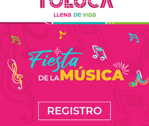
Task: Click the yellow MÚSICA heading
Action: [92, 75]
